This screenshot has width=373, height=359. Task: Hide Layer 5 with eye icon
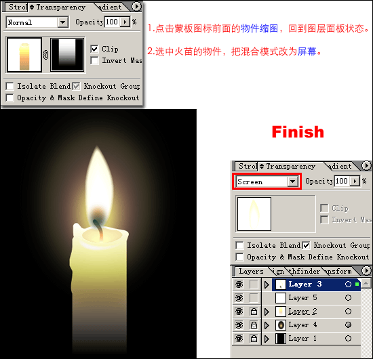[239, 298]
